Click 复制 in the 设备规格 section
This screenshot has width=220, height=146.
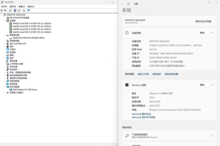tap(202, 33)
